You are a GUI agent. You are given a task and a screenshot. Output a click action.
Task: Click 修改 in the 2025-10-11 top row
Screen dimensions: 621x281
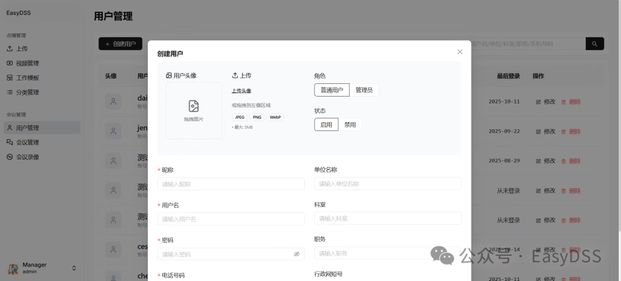click(x=546, y=102)
